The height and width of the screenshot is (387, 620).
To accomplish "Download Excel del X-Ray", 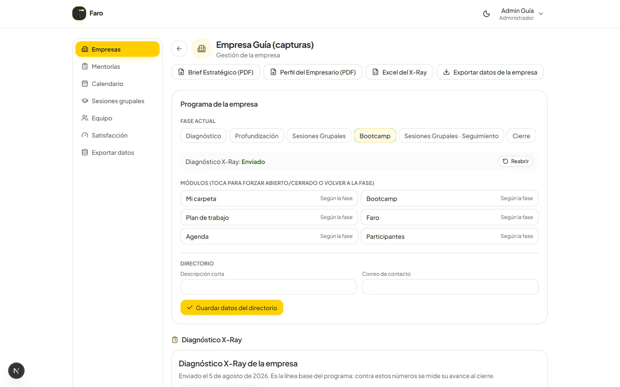I will pos(400,72).
